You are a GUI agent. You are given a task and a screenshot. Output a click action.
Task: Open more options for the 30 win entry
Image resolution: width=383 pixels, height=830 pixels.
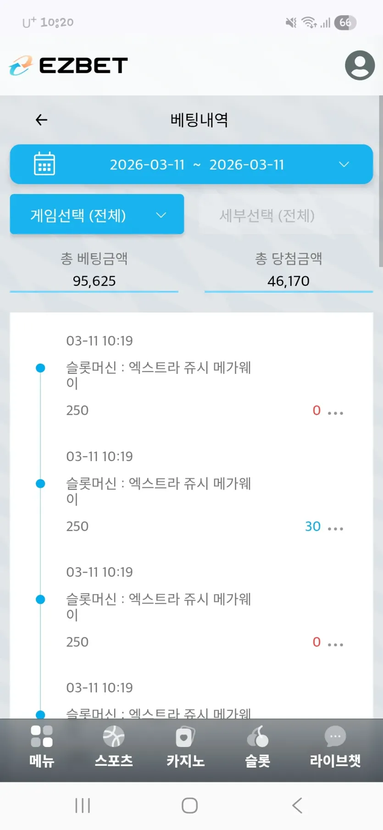click(x=336, y=529)
